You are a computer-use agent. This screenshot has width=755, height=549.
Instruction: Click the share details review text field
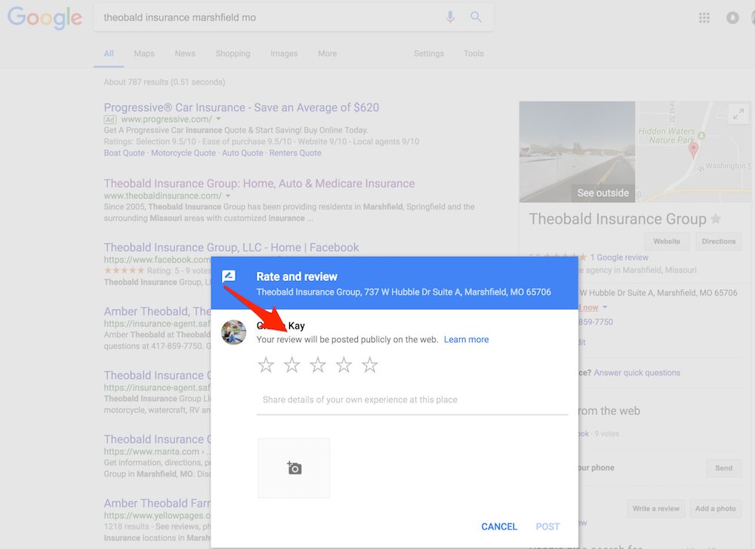[x=412, y=400]
